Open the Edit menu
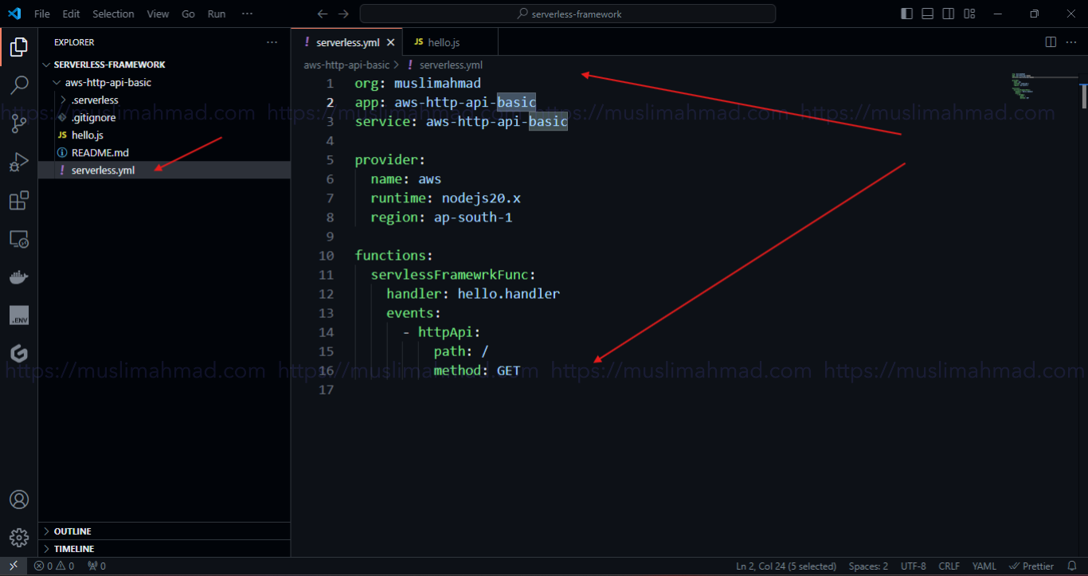Screen dimensions: 1088x576 point(71,14)
